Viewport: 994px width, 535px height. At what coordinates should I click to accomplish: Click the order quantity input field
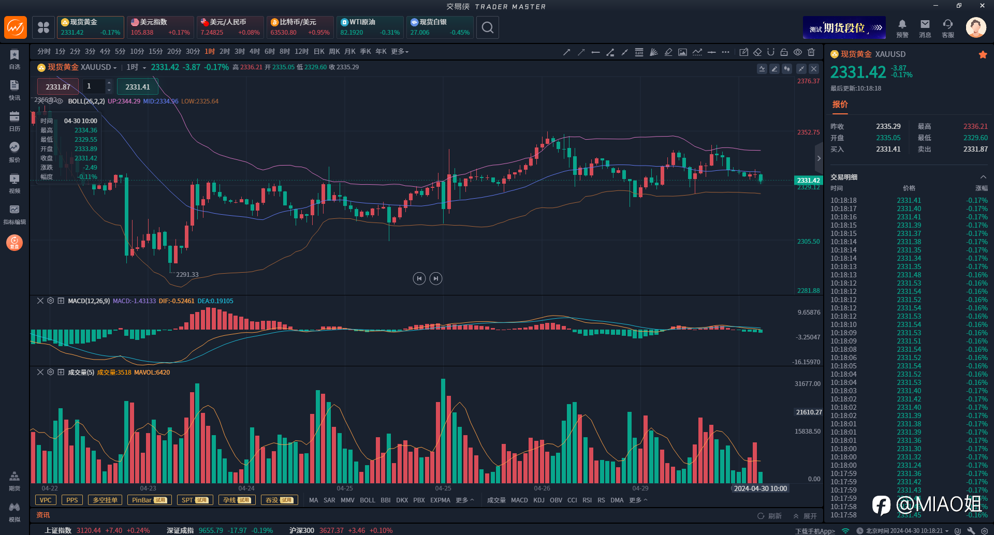[94, 86]
